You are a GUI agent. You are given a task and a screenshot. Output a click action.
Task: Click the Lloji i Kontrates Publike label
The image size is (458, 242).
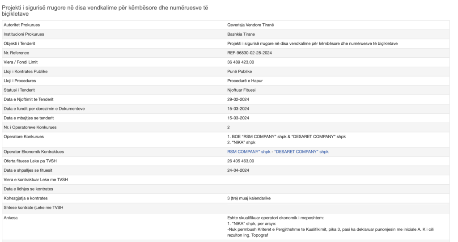[25, 72]
